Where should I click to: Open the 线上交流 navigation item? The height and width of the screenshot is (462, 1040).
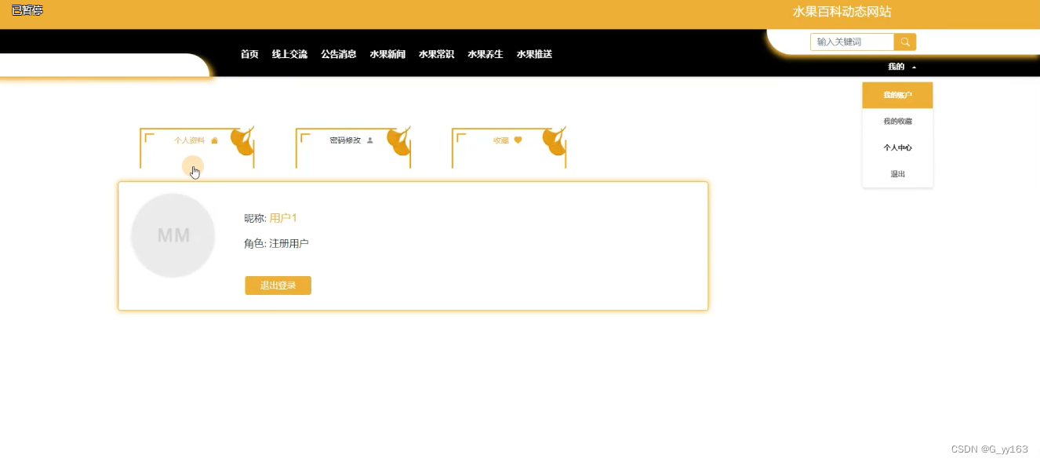pyautogui.click(x=289, y=54)
